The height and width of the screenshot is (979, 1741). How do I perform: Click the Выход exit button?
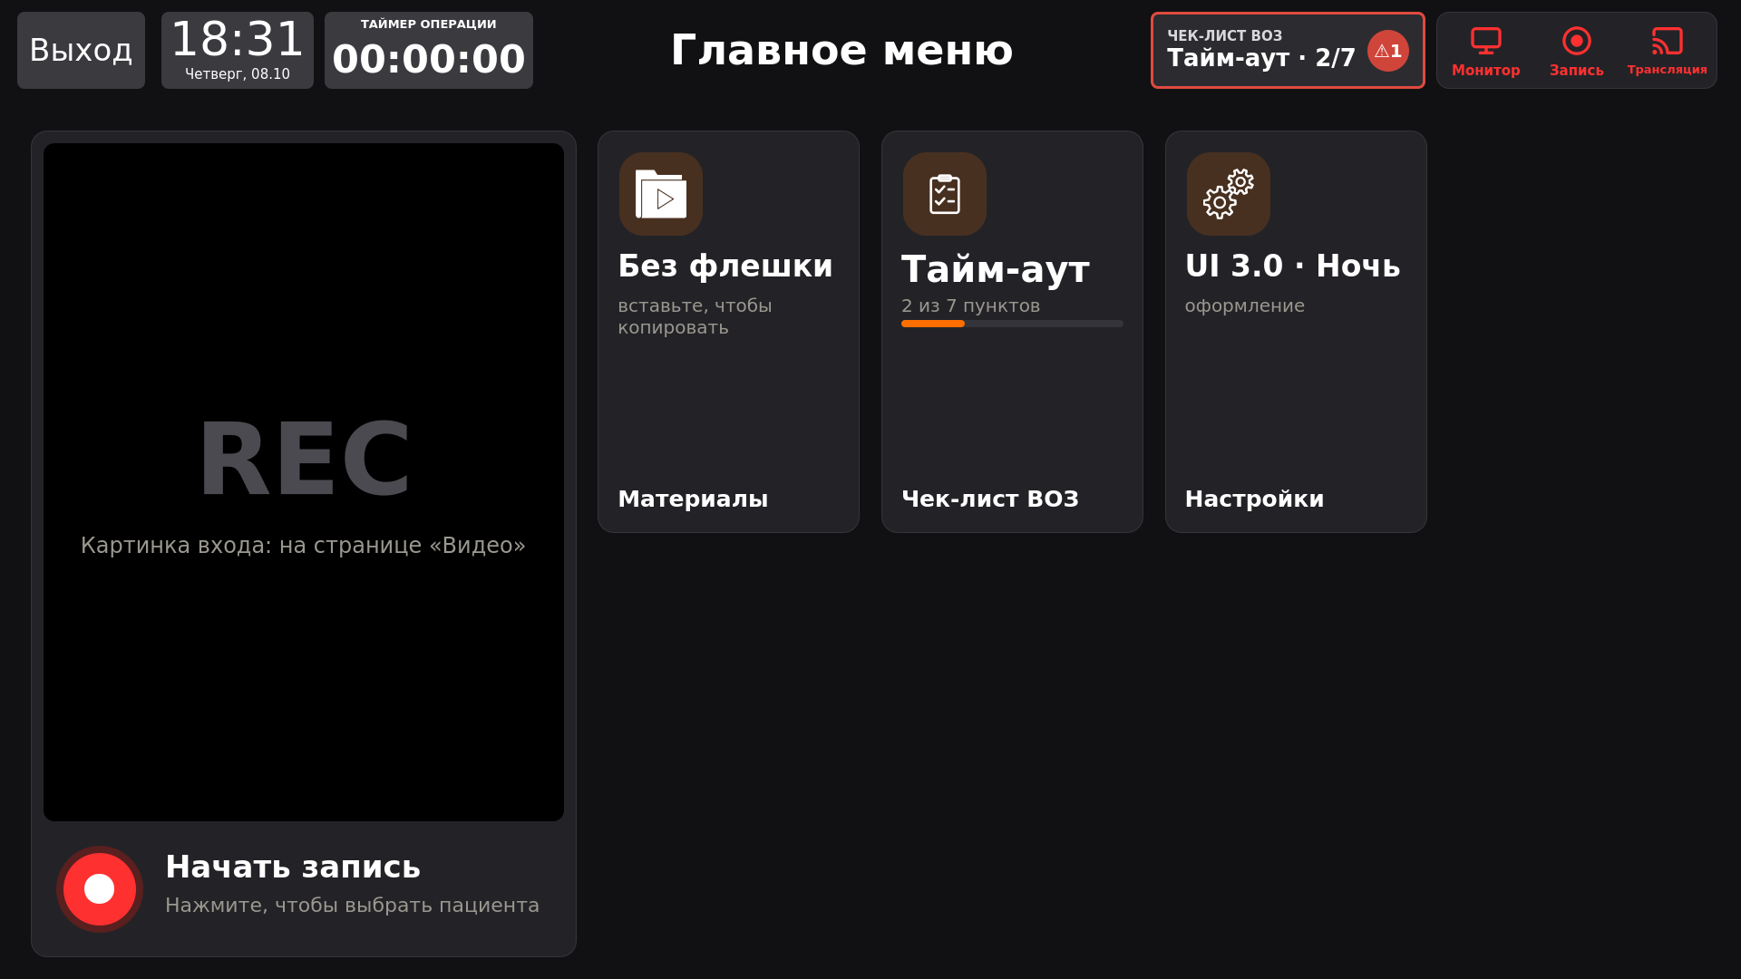pos(81,50)
